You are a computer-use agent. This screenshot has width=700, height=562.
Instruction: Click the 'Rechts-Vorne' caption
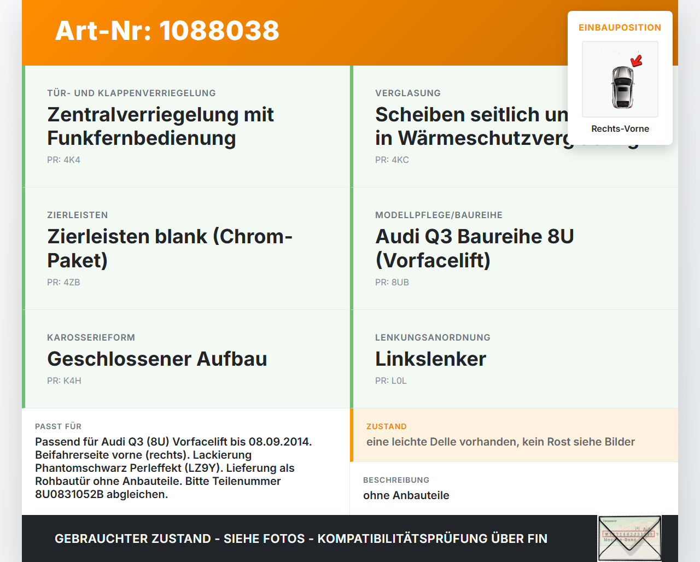click(620, 129)
